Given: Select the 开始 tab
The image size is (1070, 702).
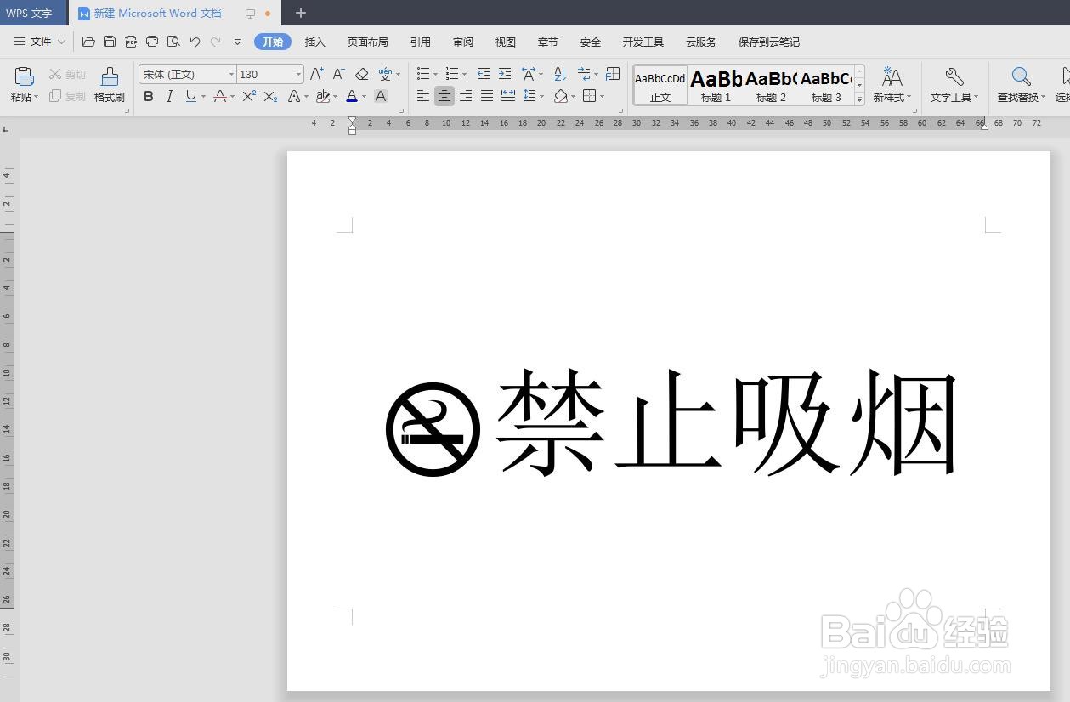Looking at the screenshot, I should (273, 42).
